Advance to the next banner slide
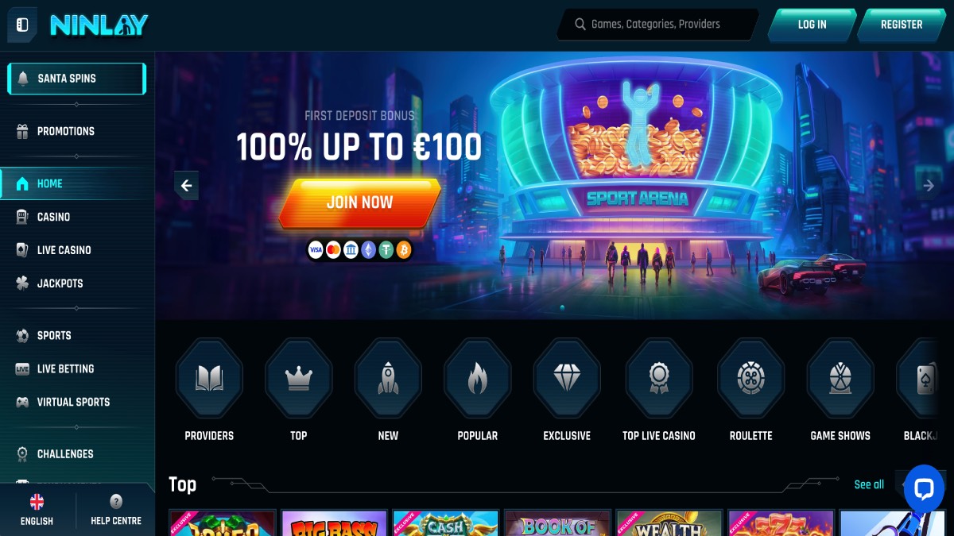 [928, 186]
